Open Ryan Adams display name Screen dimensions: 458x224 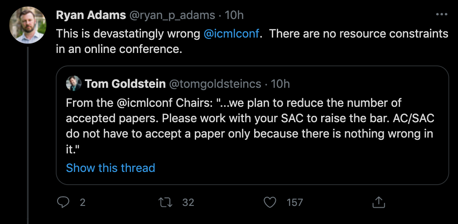[x=91, y=15]
